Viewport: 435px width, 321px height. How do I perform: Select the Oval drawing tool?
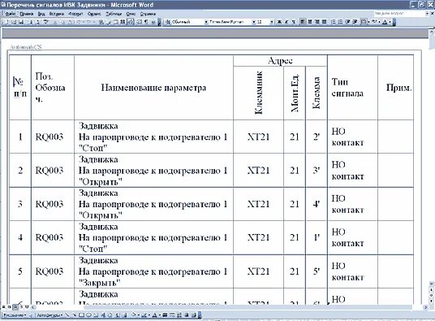[x=88, y=314]
